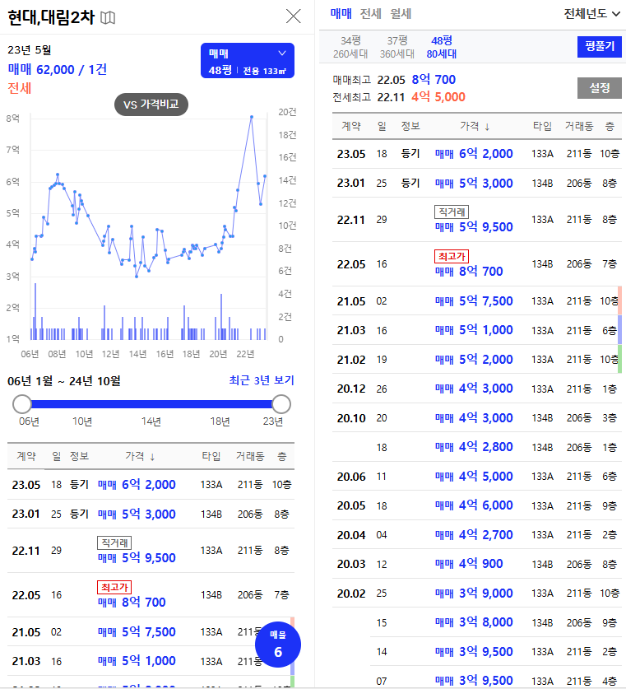
Task: Select the 48평 80세대 size tab
Action: 441,47
